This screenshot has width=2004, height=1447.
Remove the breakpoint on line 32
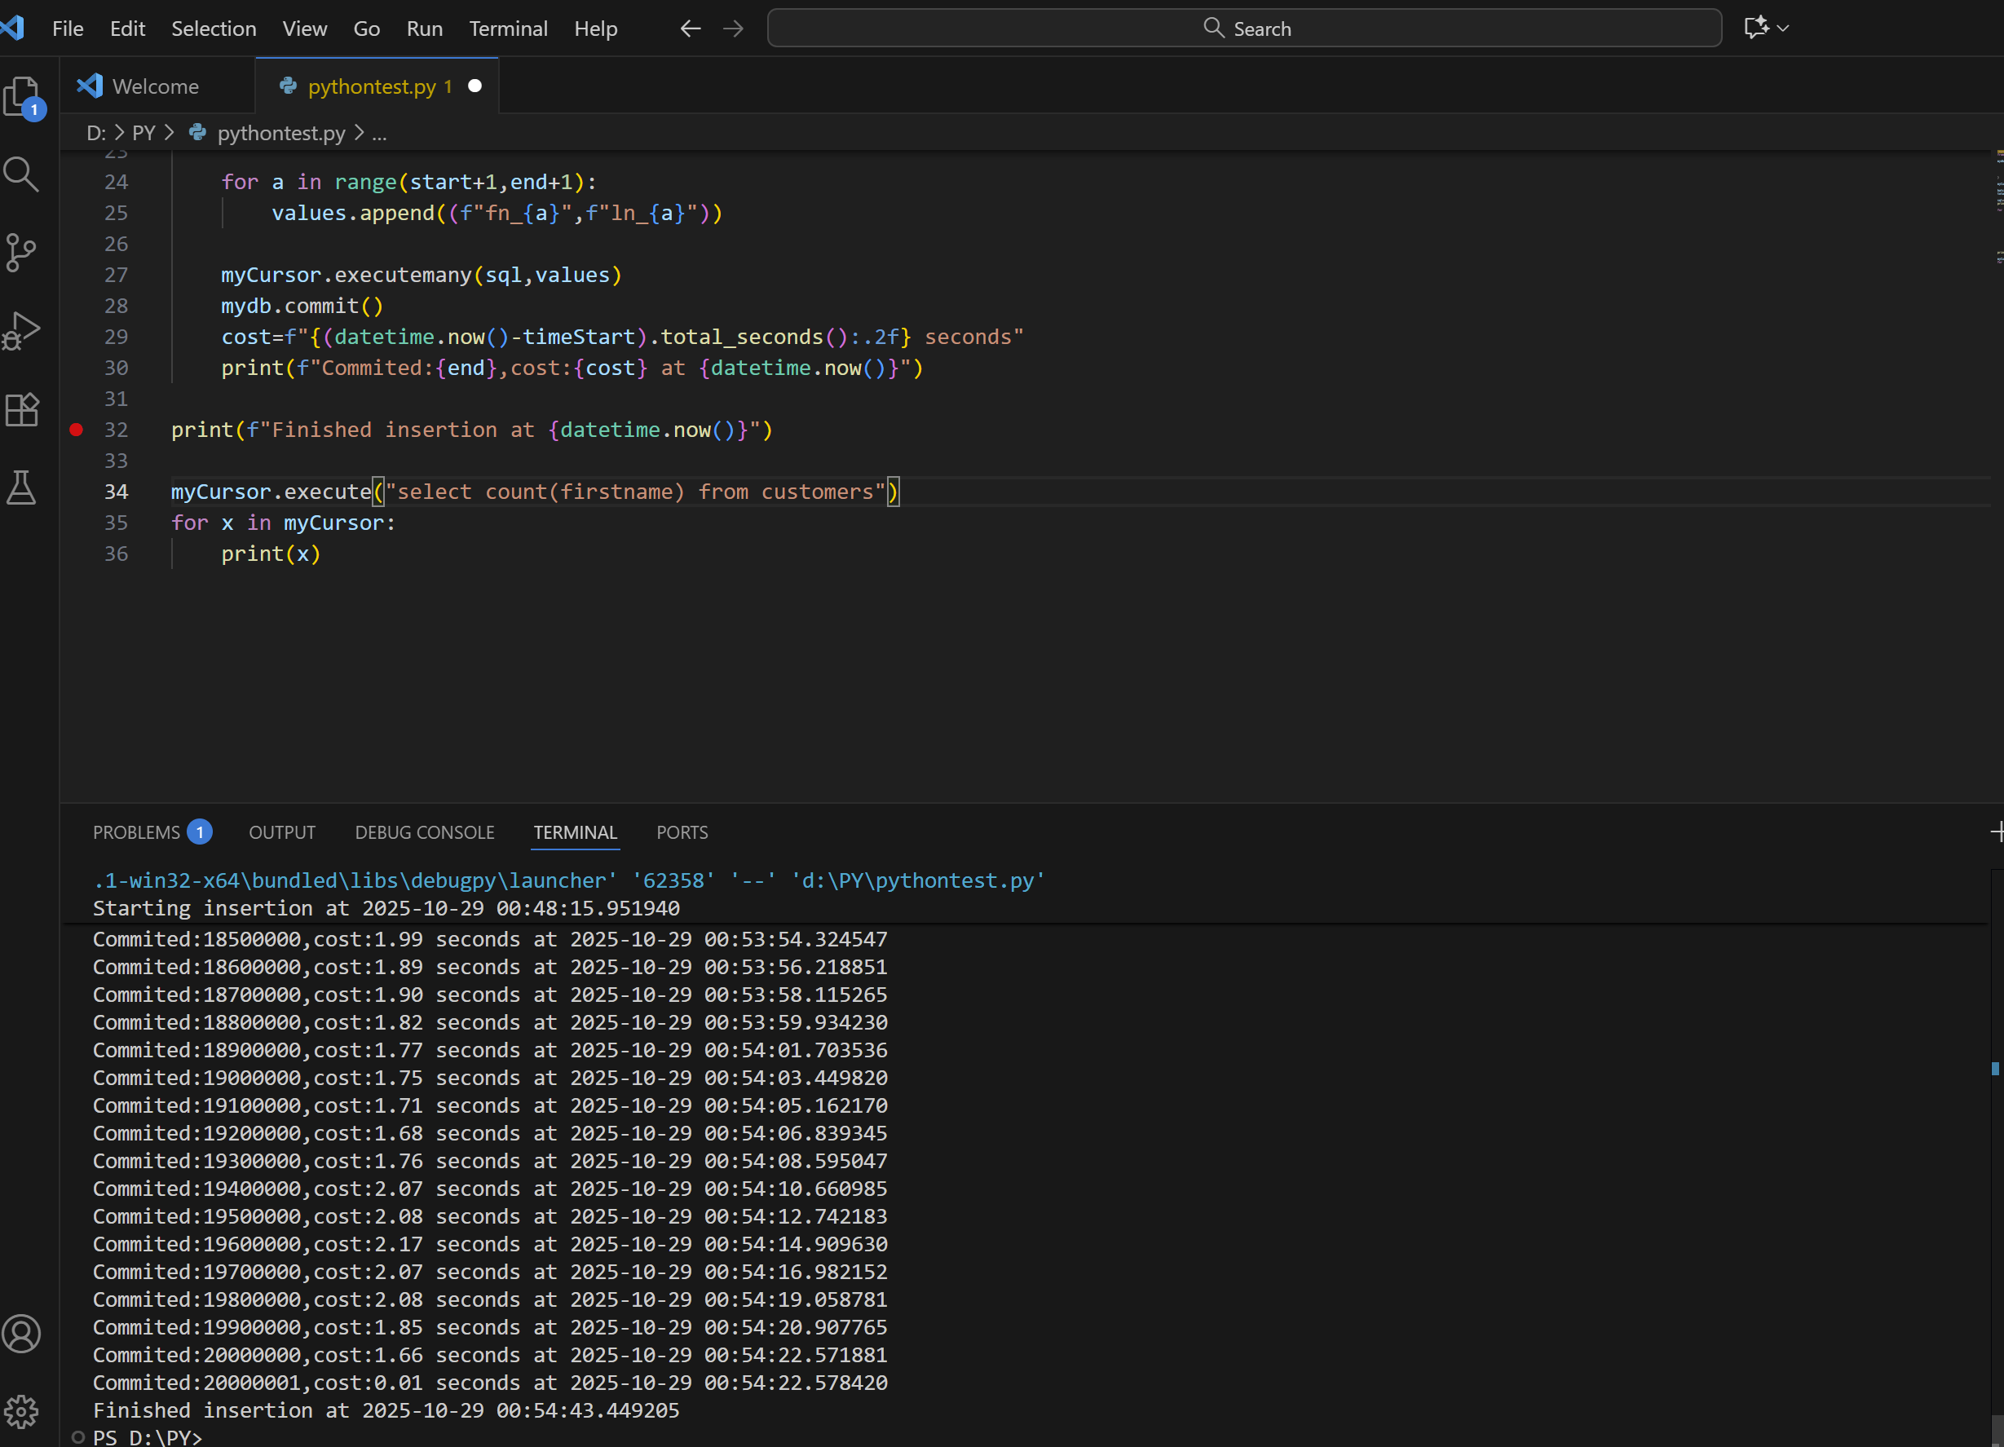click(77, 430)
